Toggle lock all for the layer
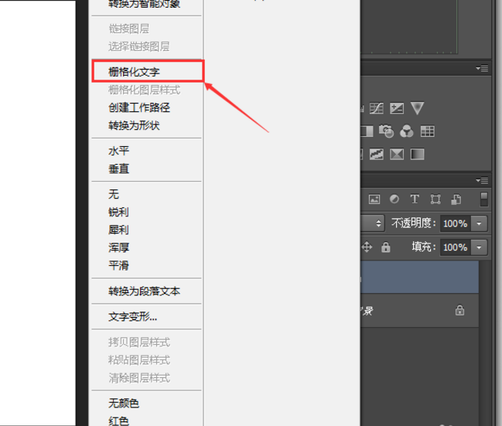502x426 pixels. 386,247
